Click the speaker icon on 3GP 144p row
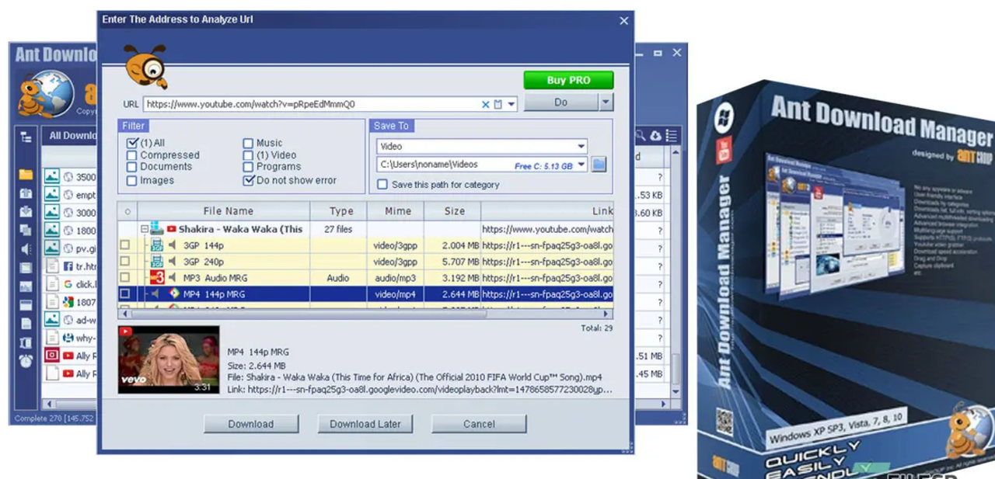 (x=173, y=245)
